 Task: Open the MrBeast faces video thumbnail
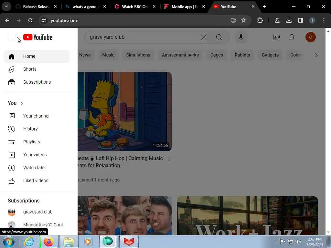(124, 216)
